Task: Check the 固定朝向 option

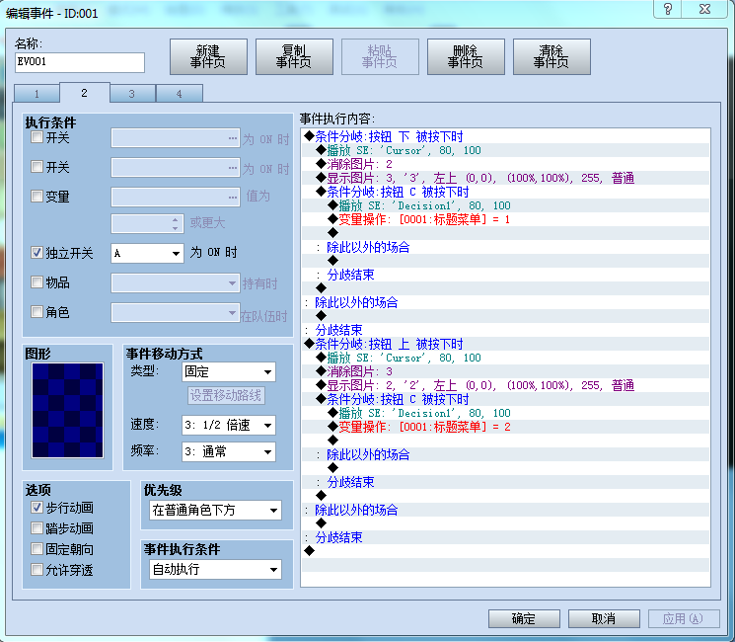Action: pyautogui.click(x=37, y=548)
